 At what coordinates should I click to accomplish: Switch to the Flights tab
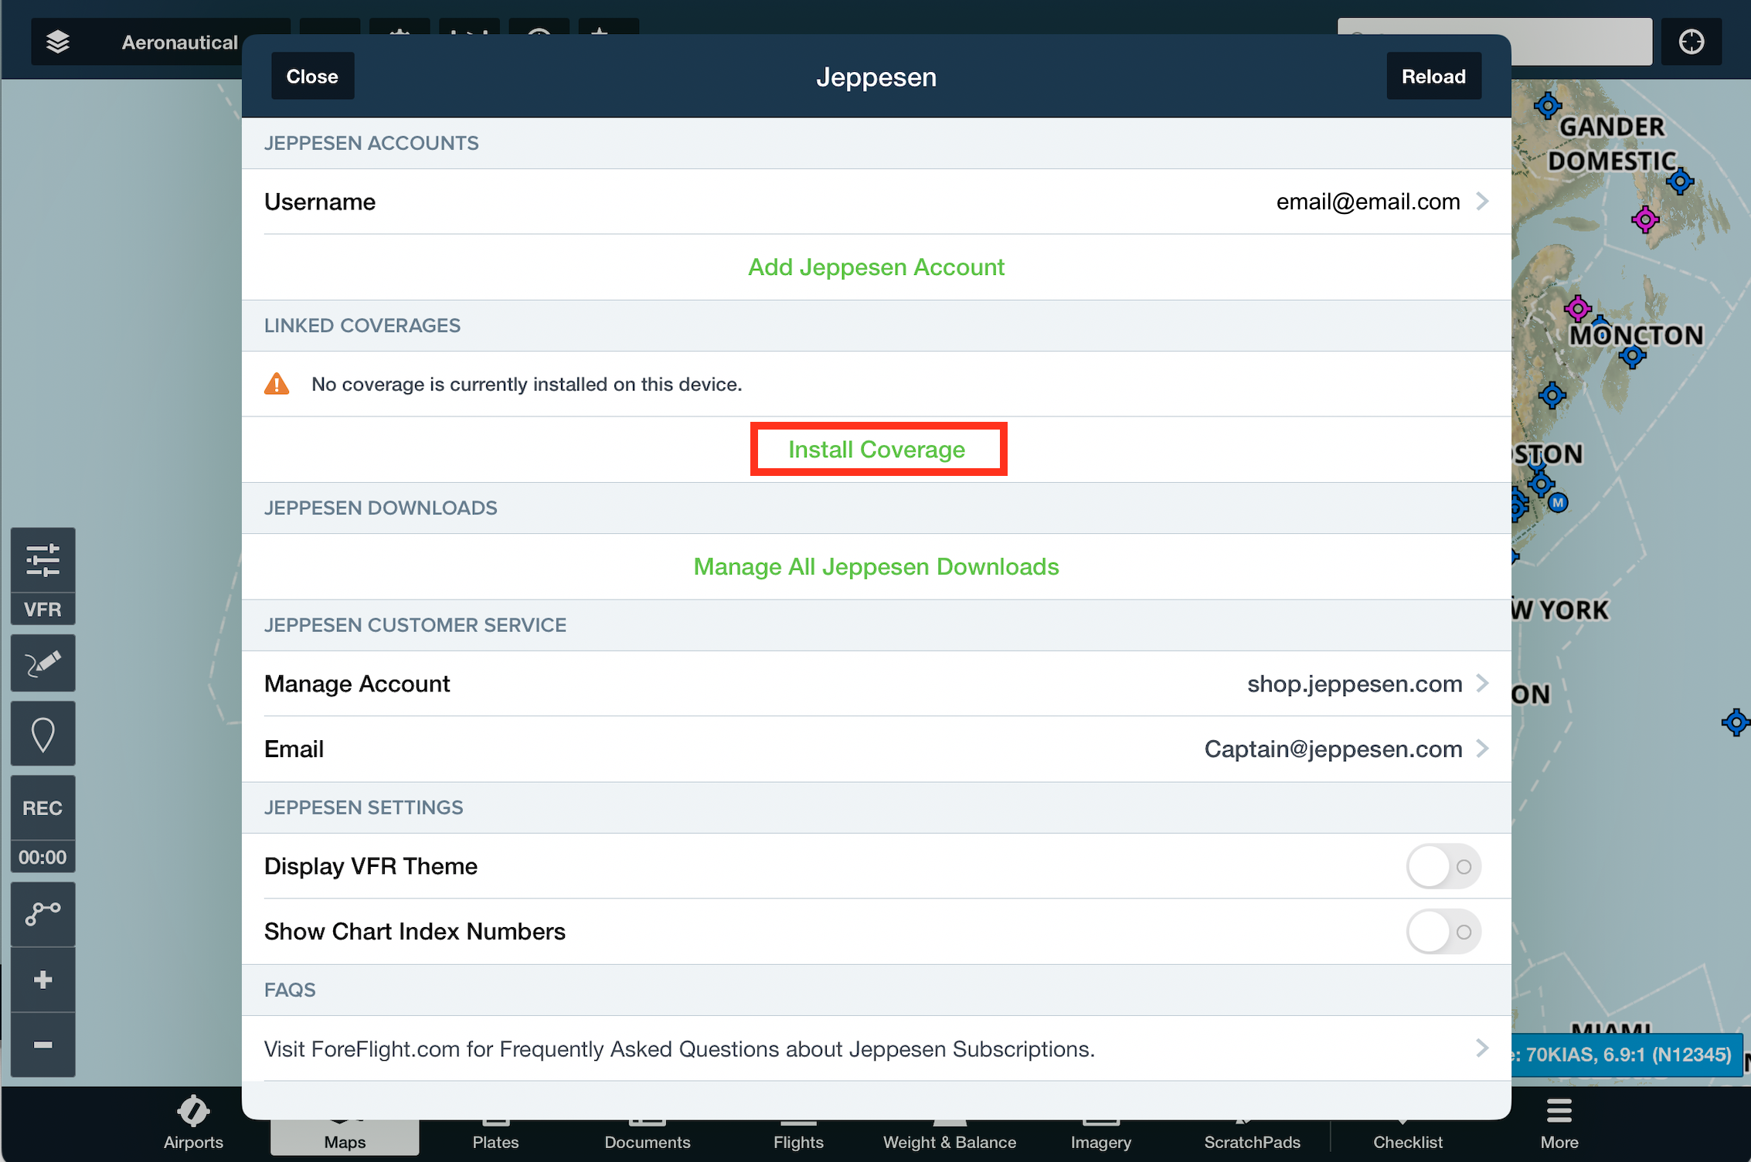[x=798, y=1137]
